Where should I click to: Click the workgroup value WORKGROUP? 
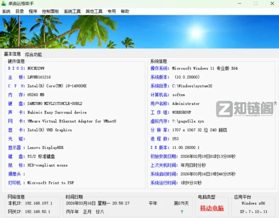181,112
